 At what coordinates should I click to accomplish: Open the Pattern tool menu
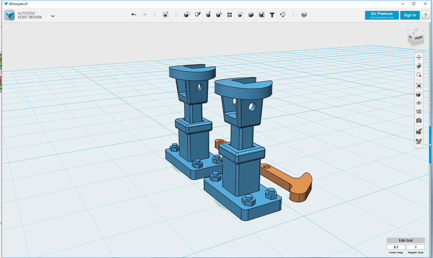click(x=230, y=15)
